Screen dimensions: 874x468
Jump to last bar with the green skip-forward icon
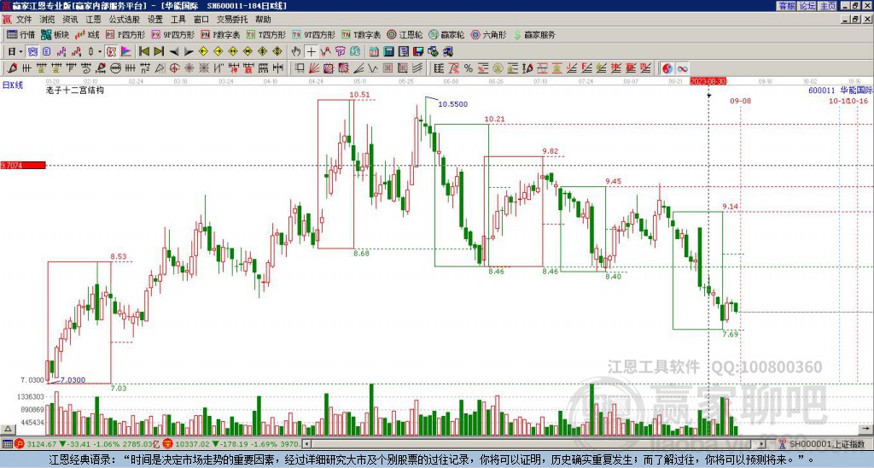[x=159, y=51]
